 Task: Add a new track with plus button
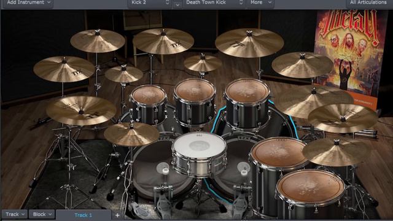coord(117,215)
